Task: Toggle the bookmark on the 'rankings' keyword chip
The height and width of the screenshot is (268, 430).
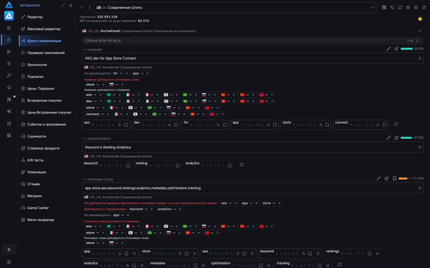Action: coord(369,254)
